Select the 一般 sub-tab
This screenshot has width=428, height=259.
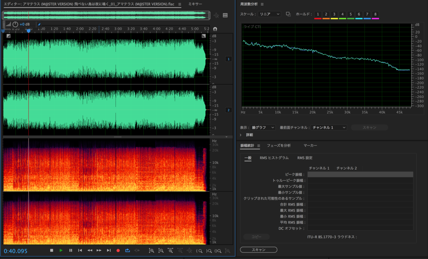pyautogui.click(x=248, y=158)
